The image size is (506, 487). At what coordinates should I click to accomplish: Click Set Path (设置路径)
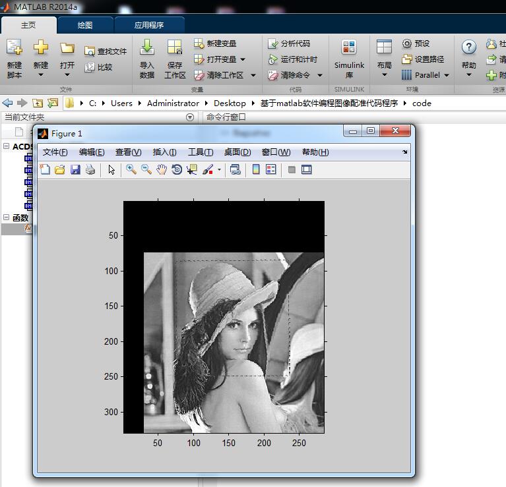coord(423,59)
